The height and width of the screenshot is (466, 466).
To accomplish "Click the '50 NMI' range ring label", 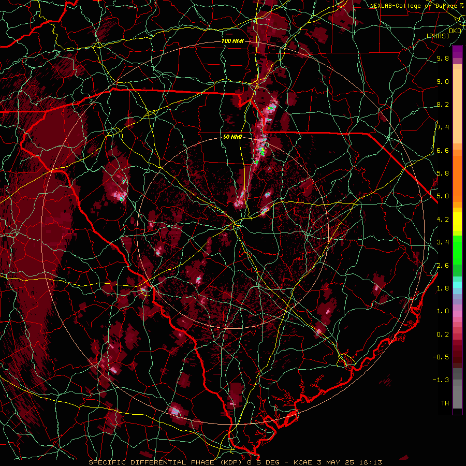I will pyautogui.click(x=232, y=137).
